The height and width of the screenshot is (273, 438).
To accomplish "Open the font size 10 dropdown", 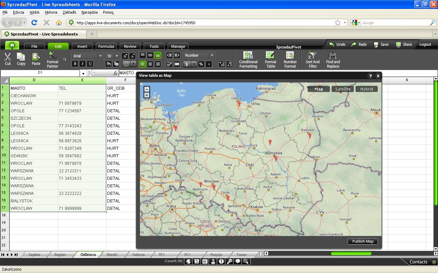I will [117, 56].
